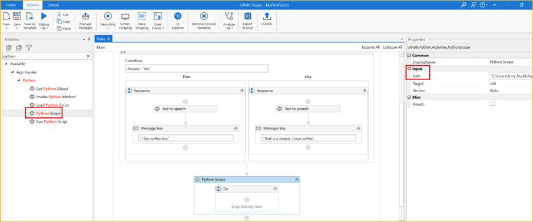Remove Unused Variables from the workflow
The image size is (533, 222).
[204, 21]
